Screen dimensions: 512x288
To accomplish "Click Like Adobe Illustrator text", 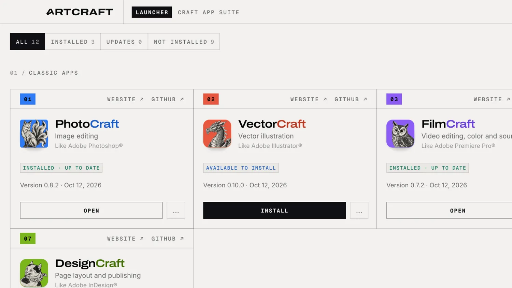I will click(270, 146).
